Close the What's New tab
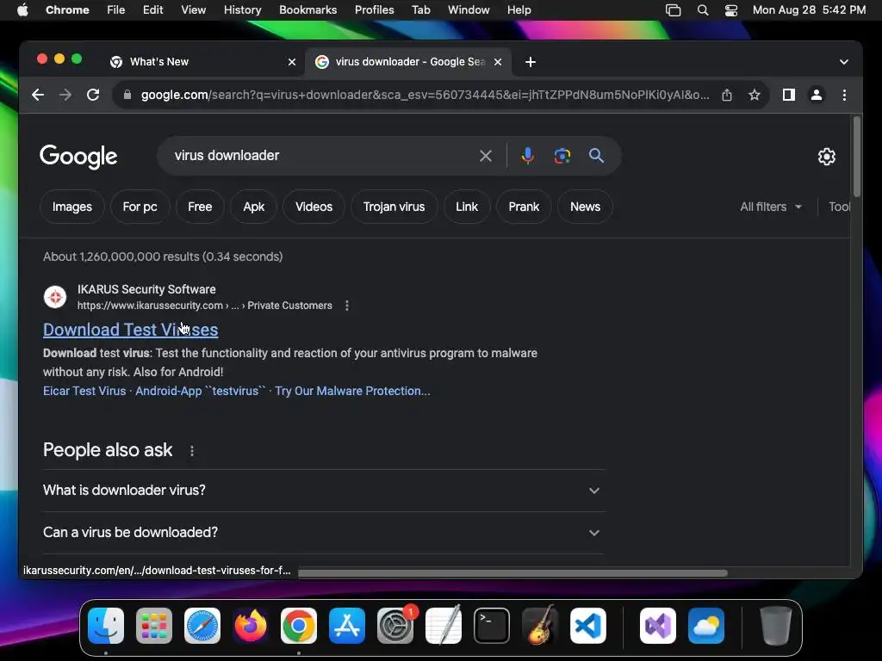The height and width of the screenshot is (661, 882). 292,62
